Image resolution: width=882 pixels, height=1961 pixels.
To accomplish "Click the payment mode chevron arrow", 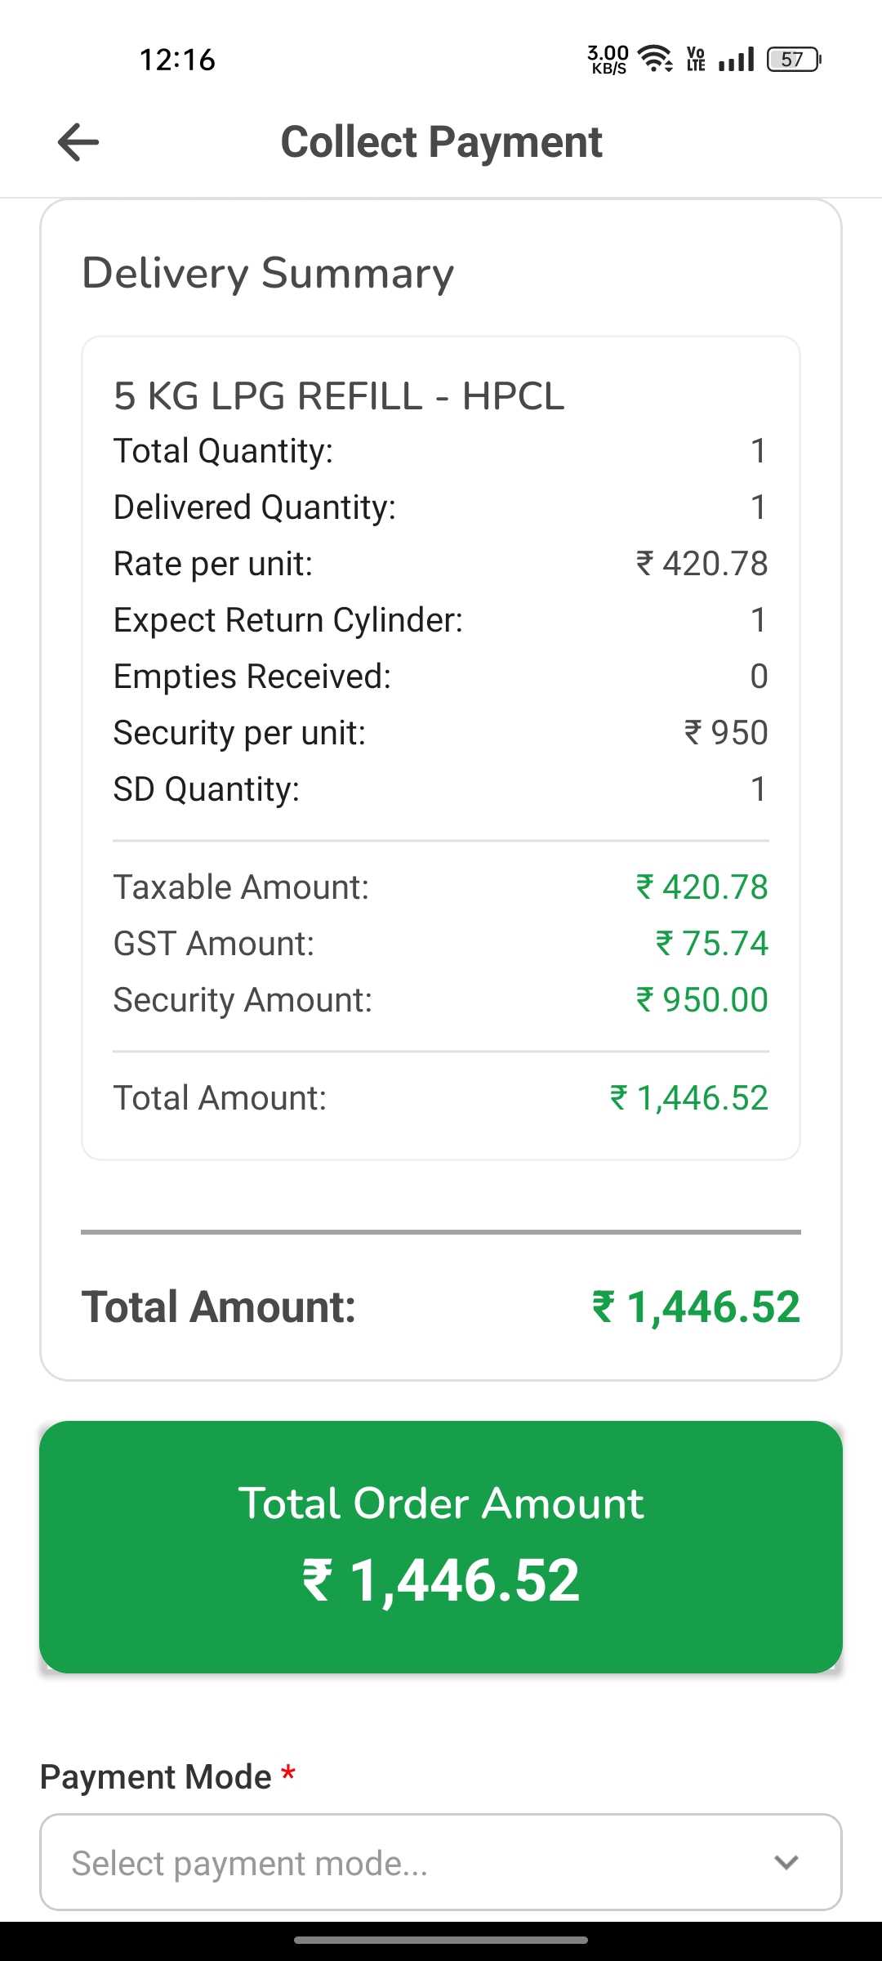I will [786, 1862].
